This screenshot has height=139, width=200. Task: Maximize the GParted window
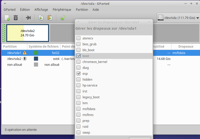pyautogui.click(x=191, y=4)
